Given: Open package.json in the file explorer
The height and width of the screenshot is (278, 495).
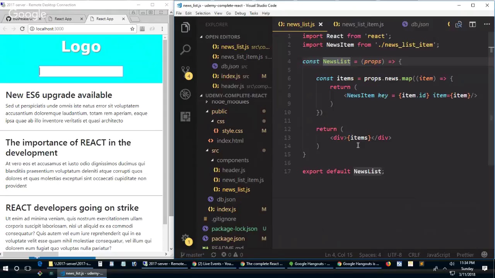Looking at the screenshot, I should (x=228, y=239).
